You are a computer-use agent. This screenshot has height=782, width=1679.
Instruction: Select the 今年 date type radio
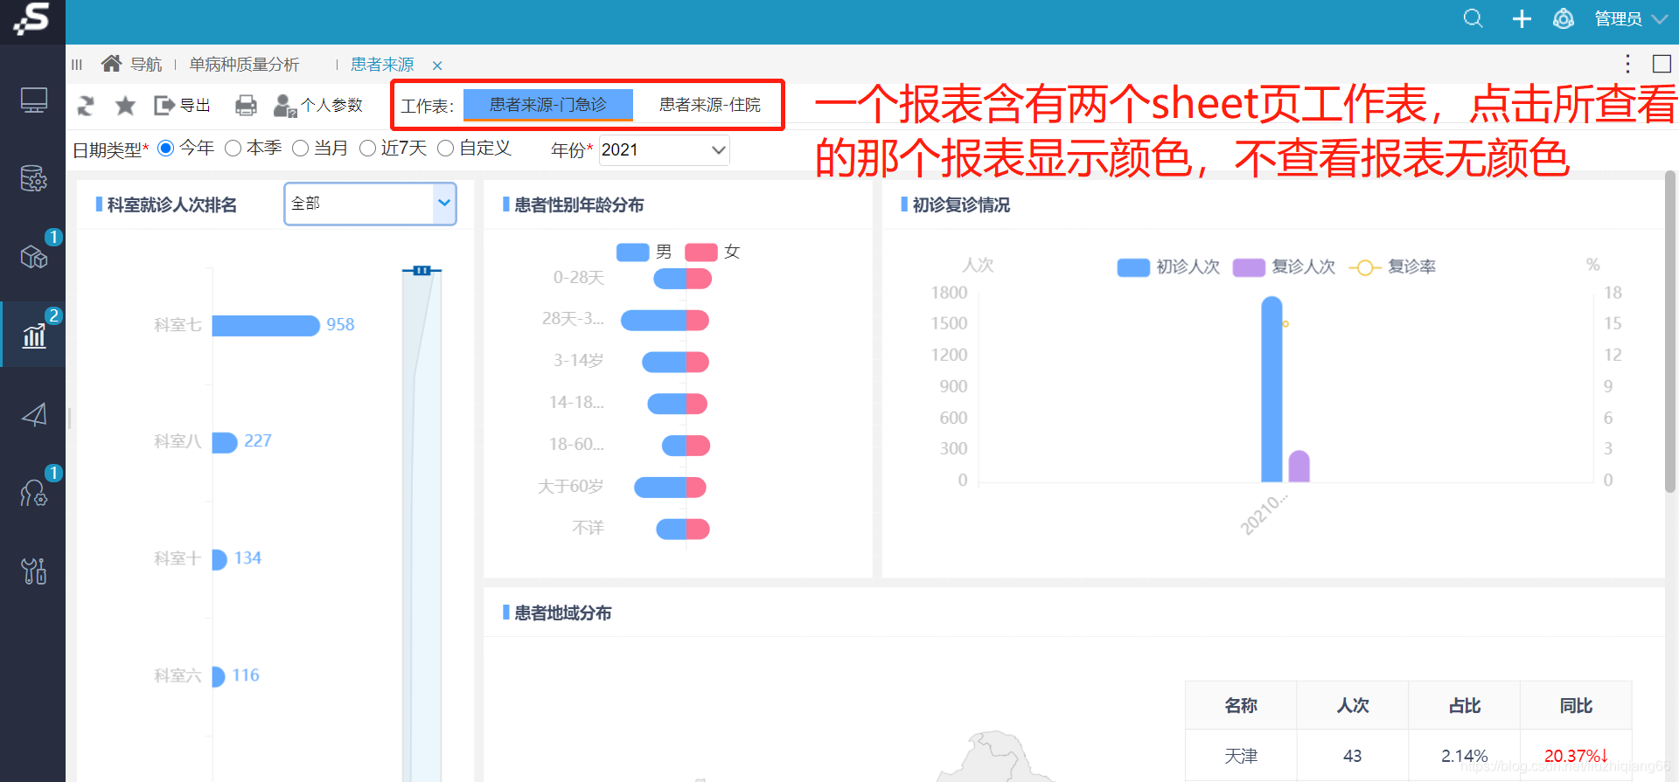click(x=165, y=149)
